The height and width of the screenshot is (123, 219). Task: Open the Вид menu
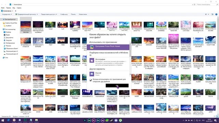(x=14, y=8)
